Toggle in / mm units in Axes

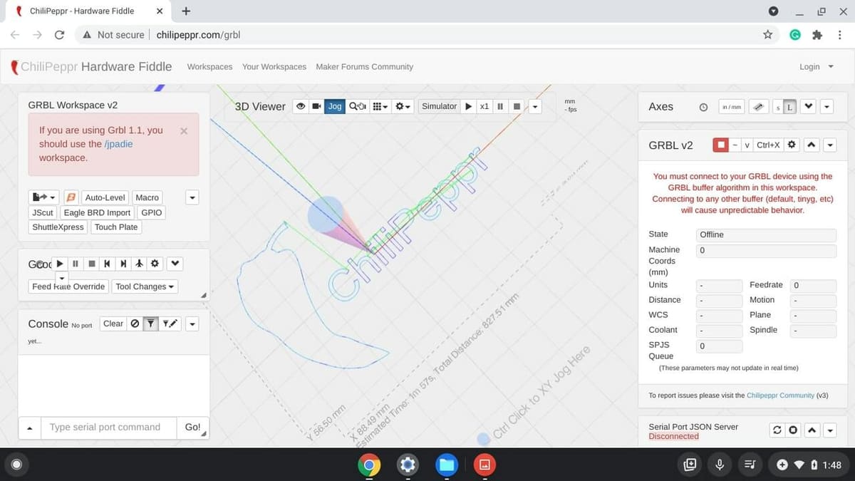[732, 107]
